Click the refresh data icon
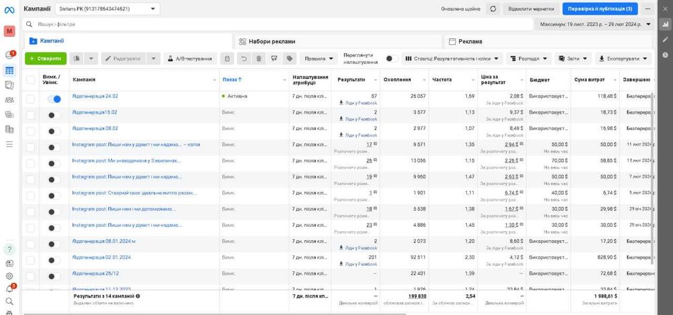This screenshot has width=673, height=315. tap(493, 9)
